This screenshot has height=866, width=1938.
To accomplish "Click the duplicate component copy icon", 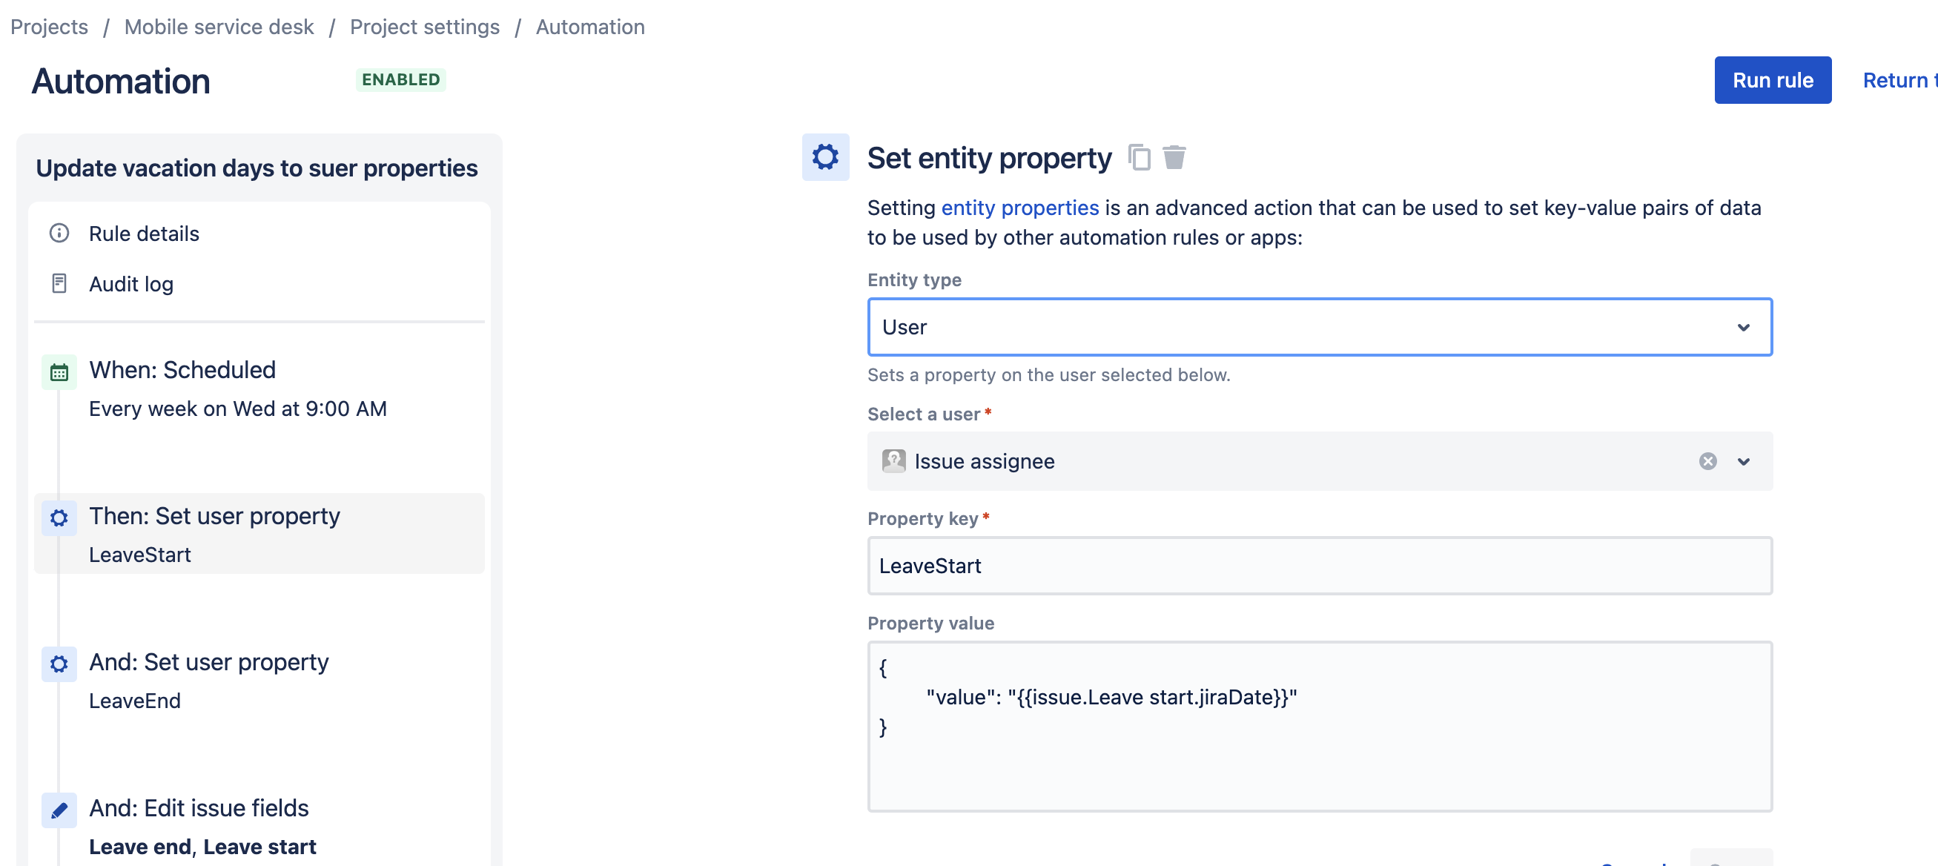I will [x=1139, y=157].
